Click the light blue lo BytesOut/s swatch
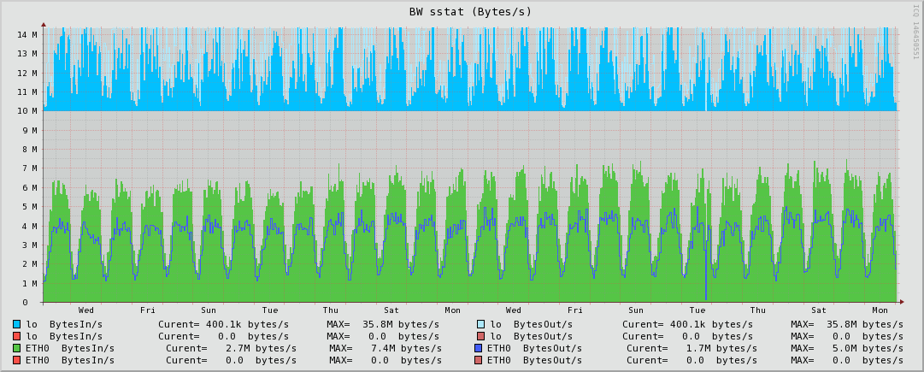The image size is (924, 372). pos(480,324)
